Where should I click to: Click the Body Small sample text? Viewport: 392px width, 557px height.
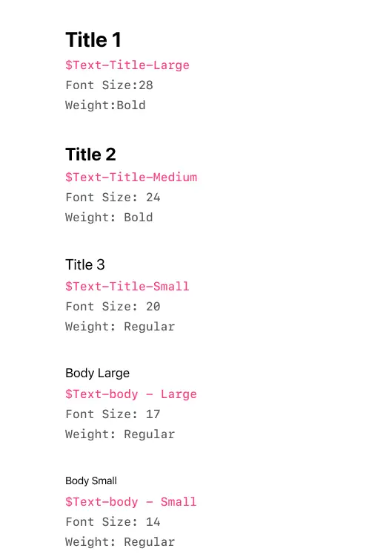[91, 481]
